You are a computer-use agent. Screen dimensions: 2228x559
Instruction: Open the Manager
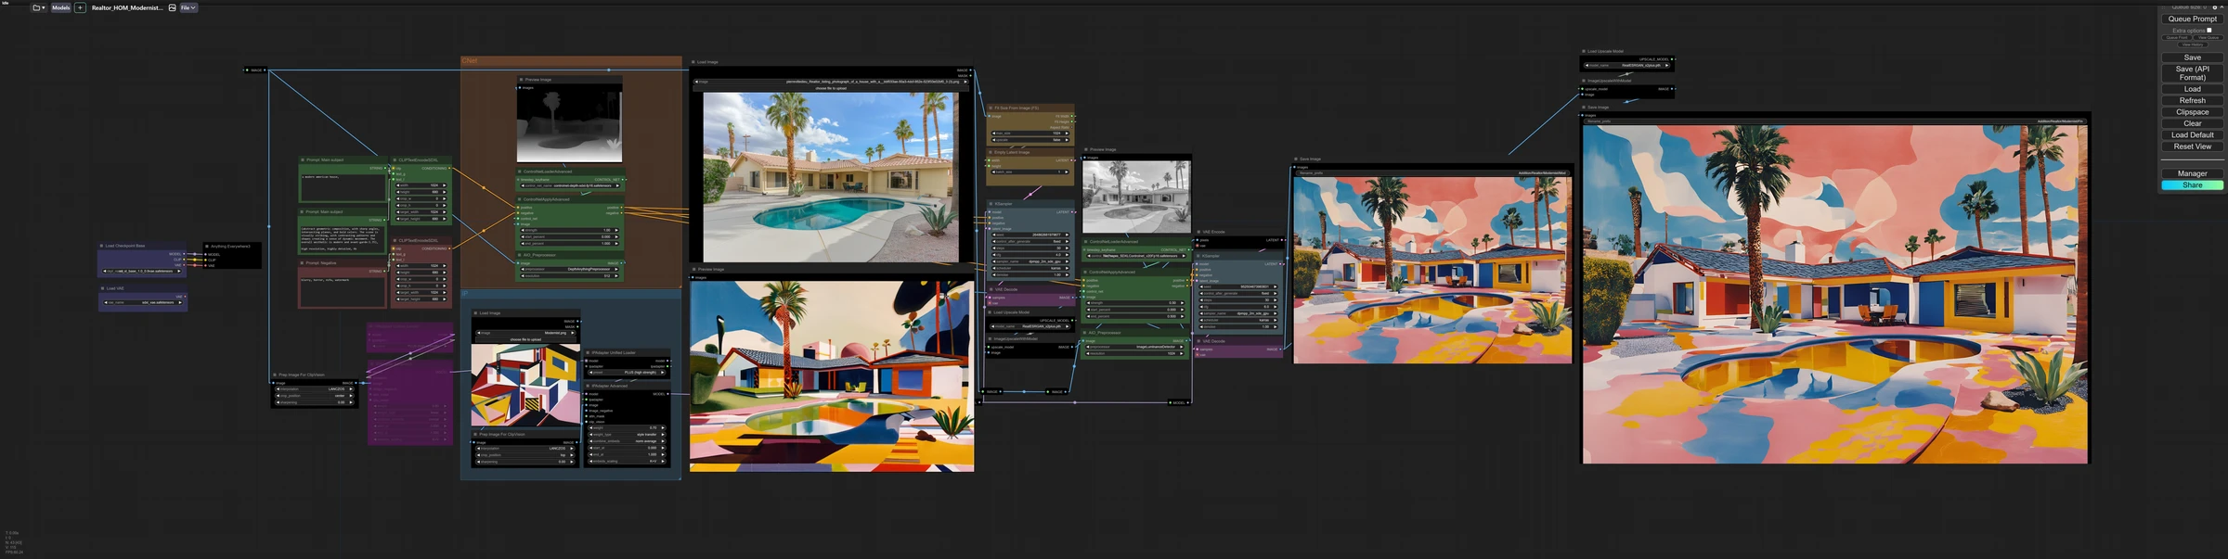[x=2192, y=173]
